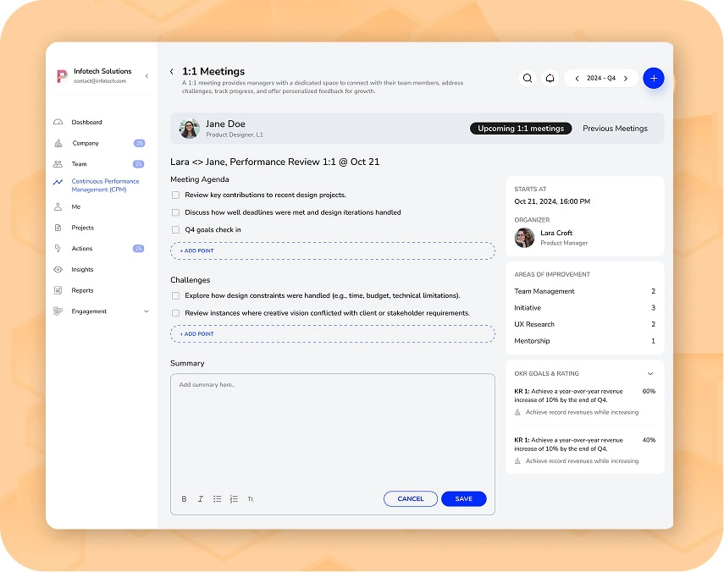The height and width of the screenshot is (572, 724).
Task: Insert a bulleted list in summary
Action: 217,499
